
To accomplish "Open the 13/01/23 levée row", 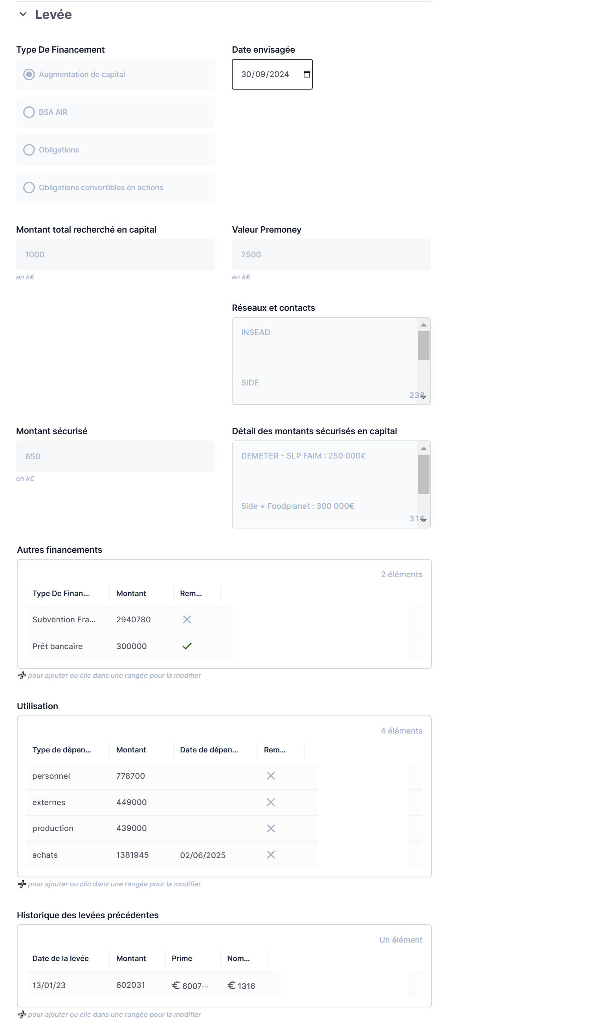I will pos(49,985).
